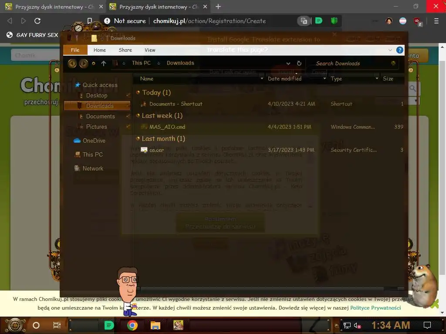
Task: Open the Share ribbon tab
Action: coord(125,50)
